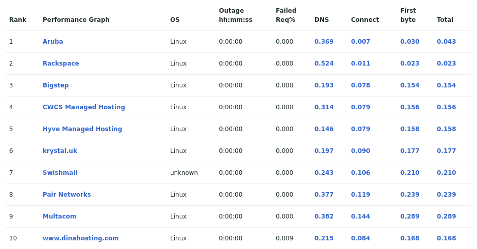Click Rackspace's Connect value 0.011
This screenshot has width=477, height=249.
click(x=360, y=64)
